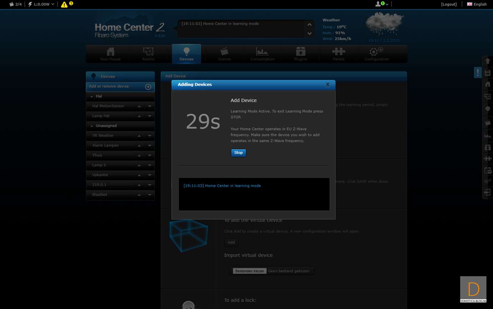Click the sidebar logout exit icon
This screenshot has width=493, height=309.
click(x=488, y=193)
